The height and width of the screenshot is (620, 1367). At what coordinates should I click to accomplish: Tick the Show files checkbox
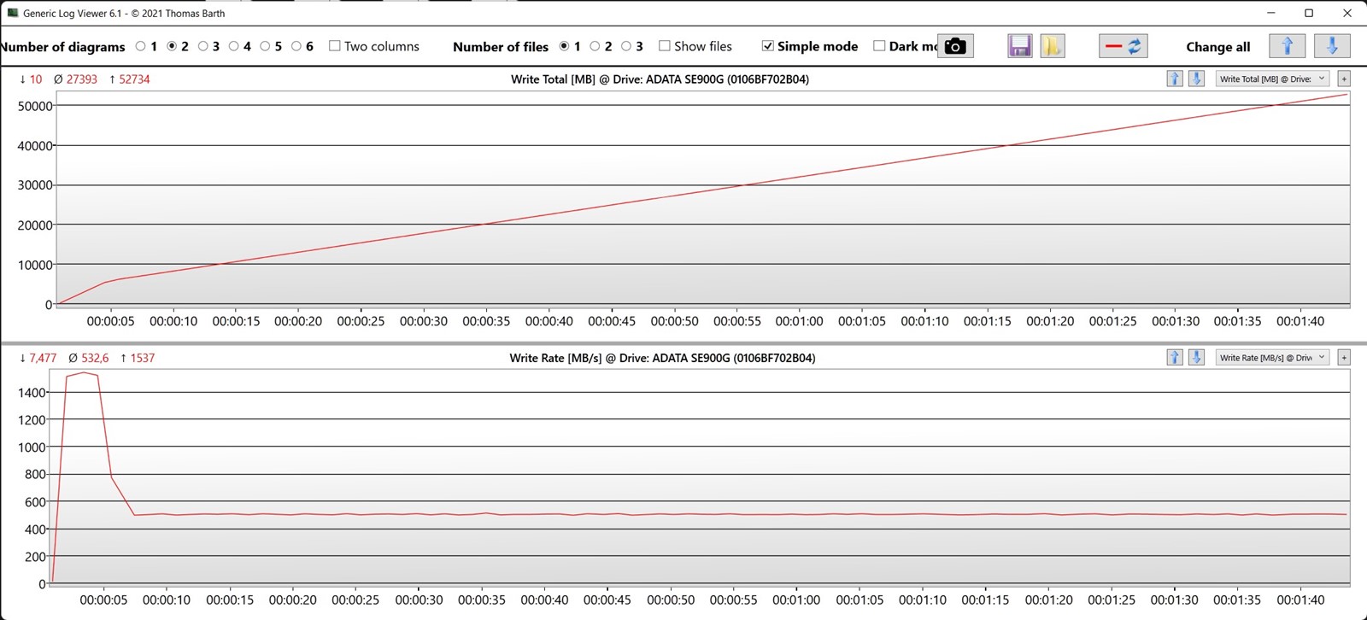click(x=665, y=46)
